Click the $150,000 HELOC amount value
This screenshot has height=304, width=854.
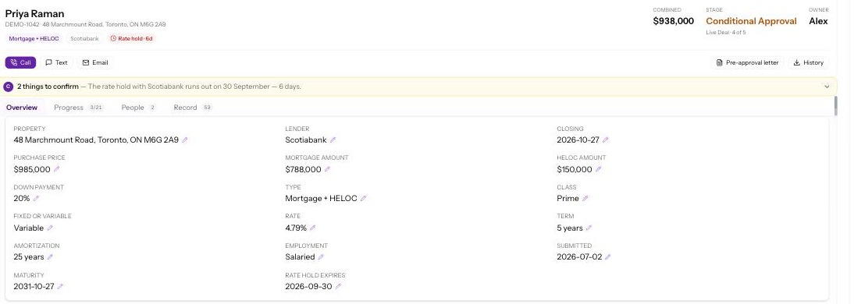coord(574,169)
